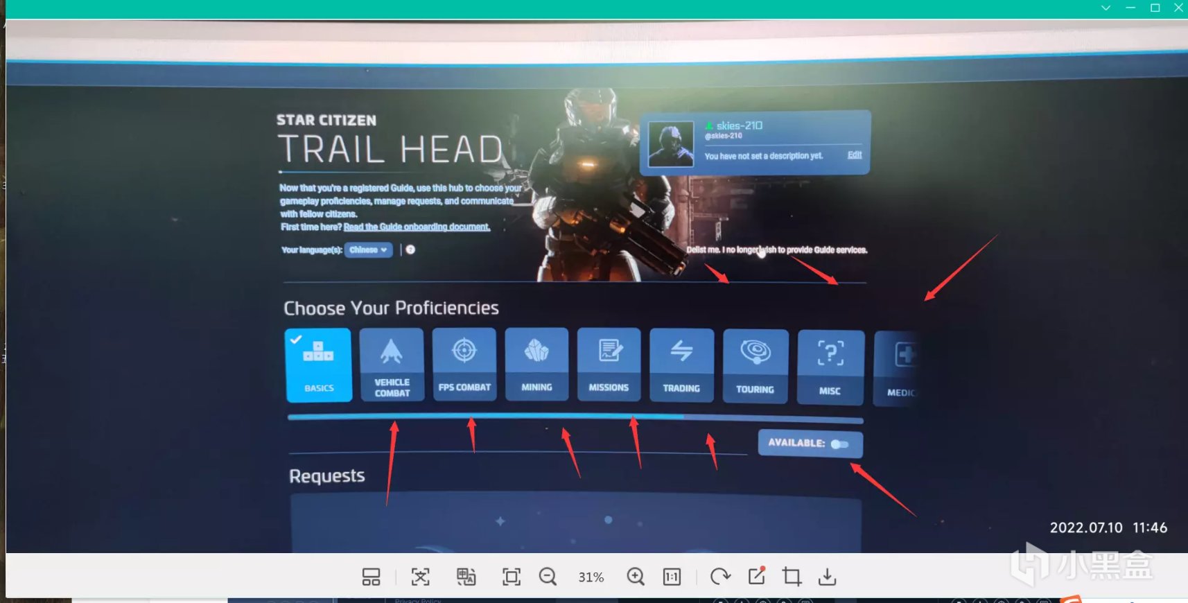Select the Mining proficiency tile
The height and width of the screenshot is (603, 1188).
click(536, 365)
